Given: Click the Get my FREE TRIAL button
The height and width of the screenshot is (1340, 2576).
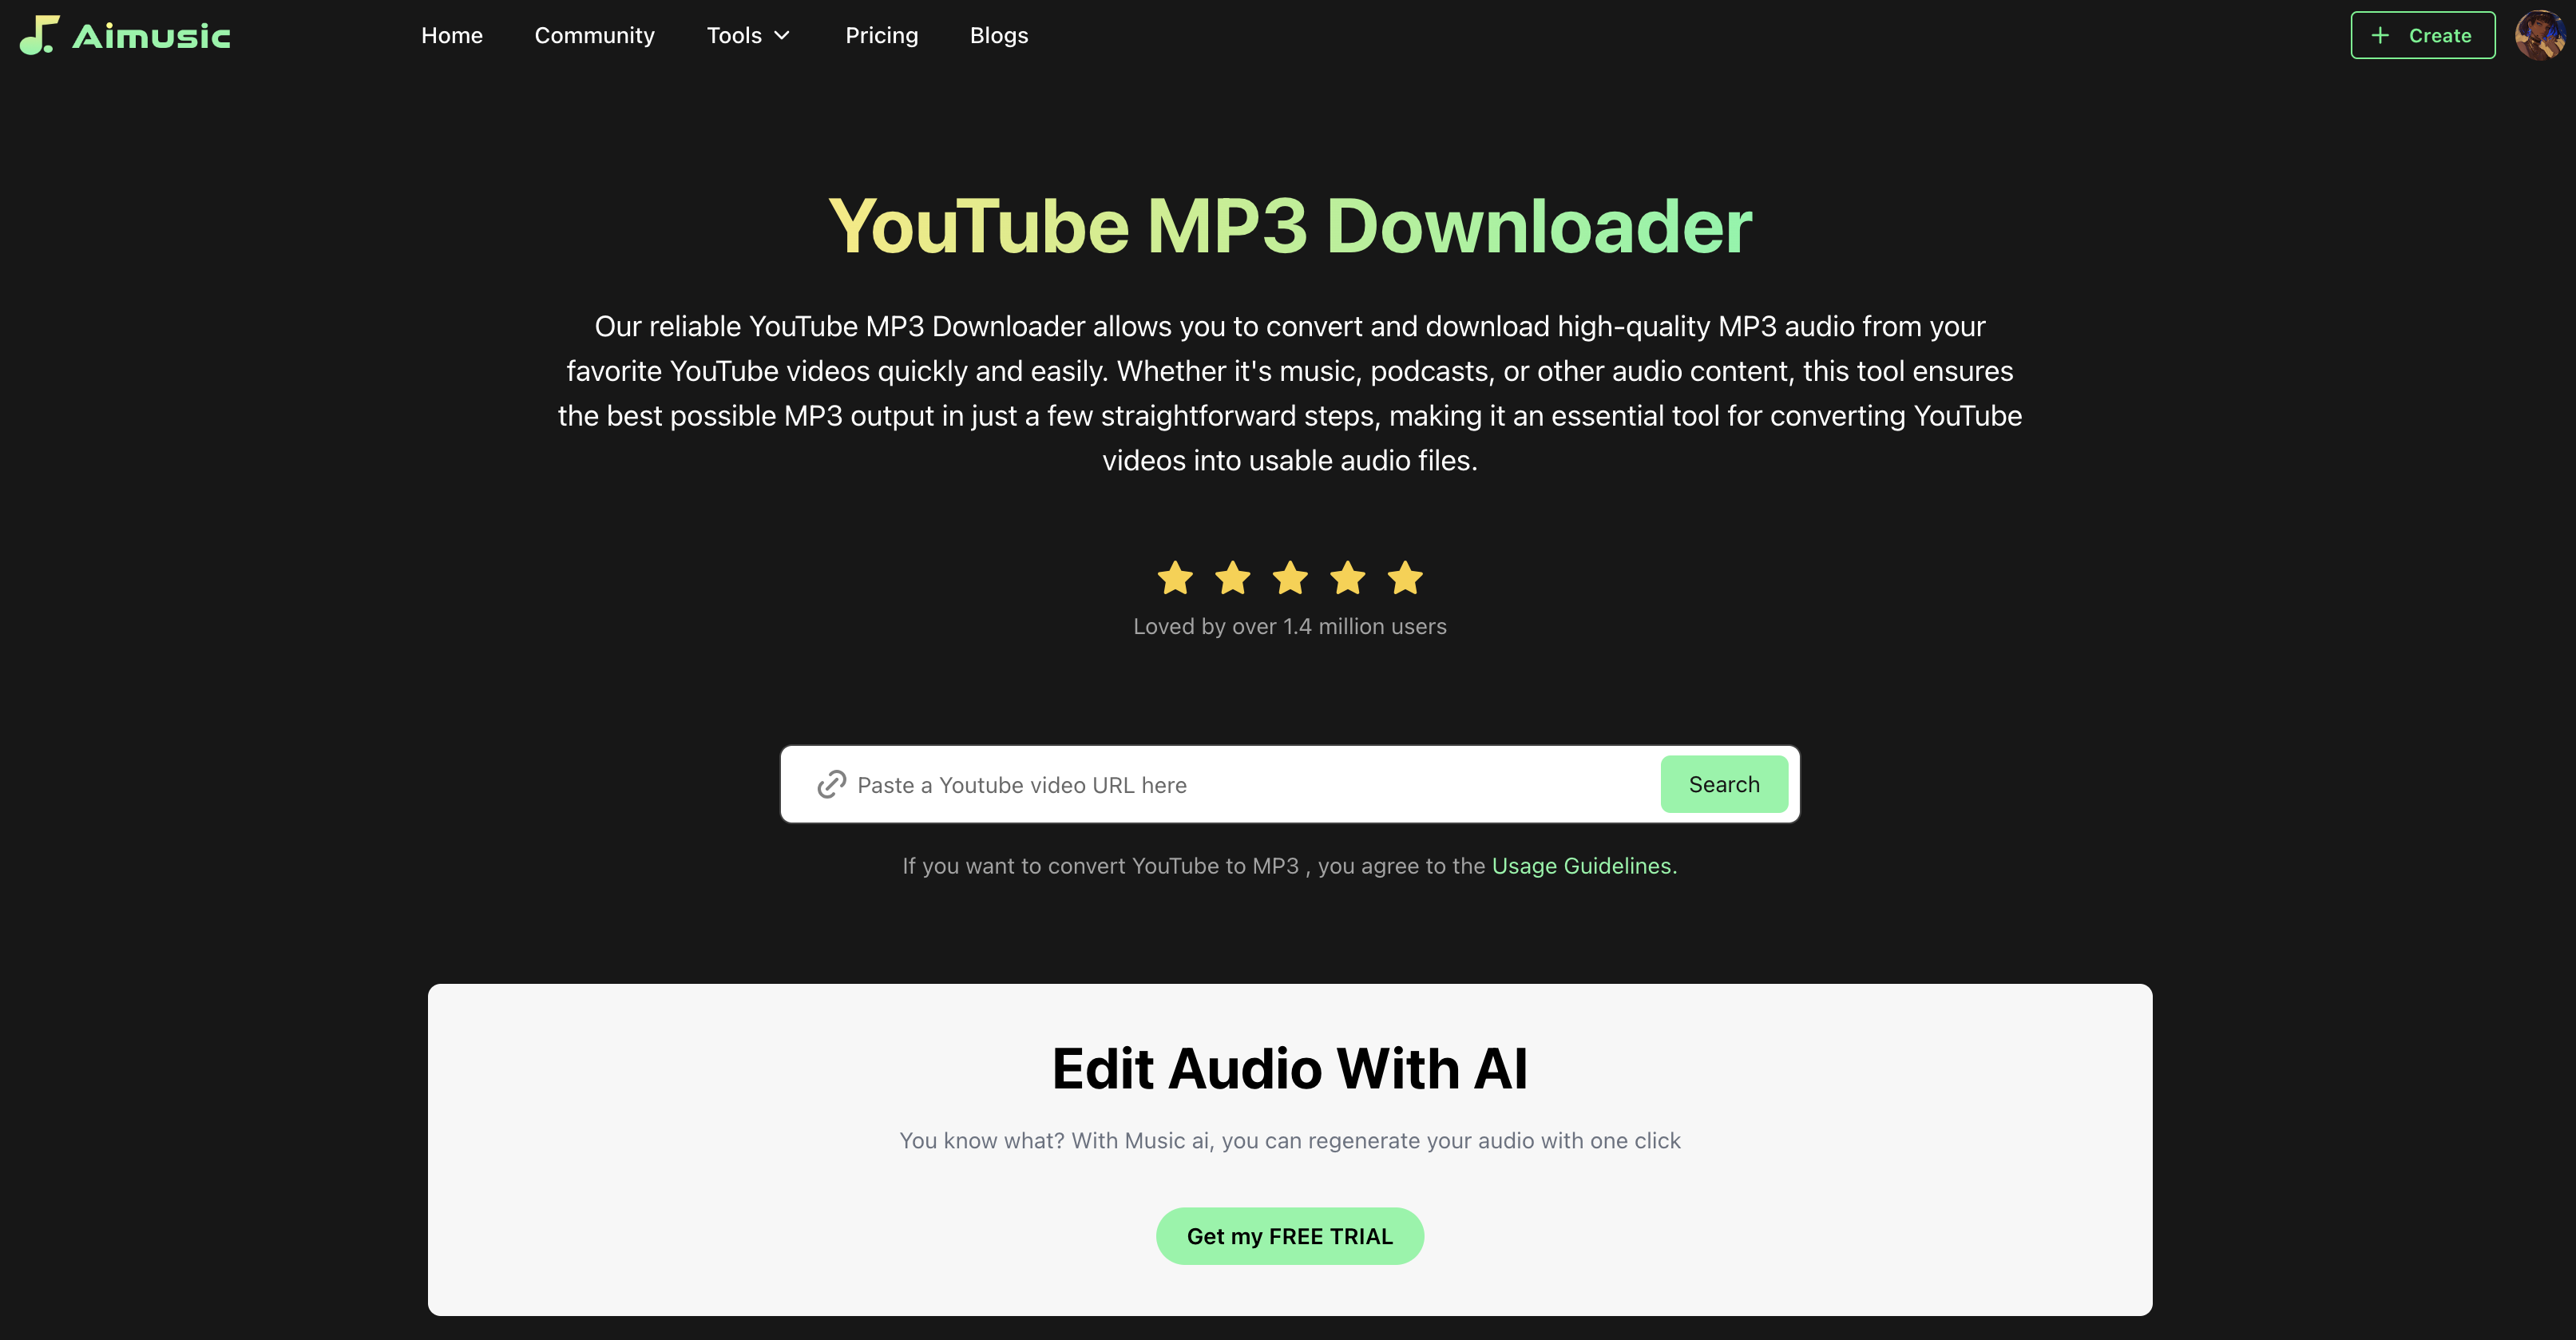Looking at the screenshot, I should tap(1290, 1236).
